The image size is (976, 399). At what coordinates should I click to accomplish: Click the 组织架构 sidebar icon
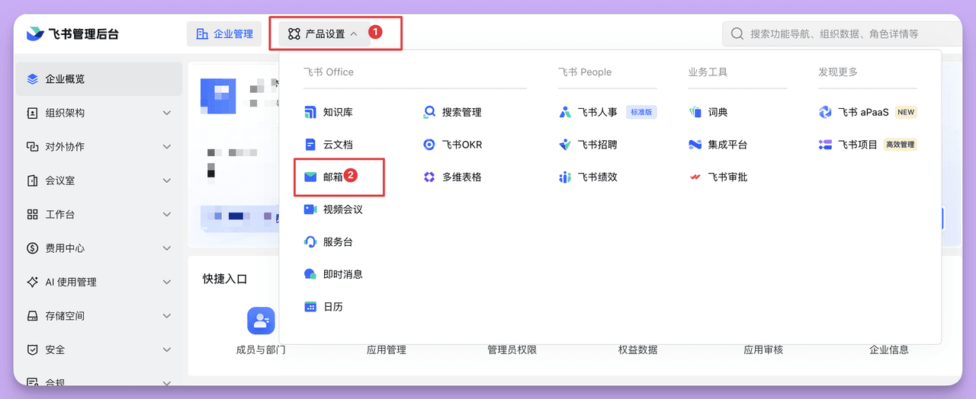[x=32, y=113]
